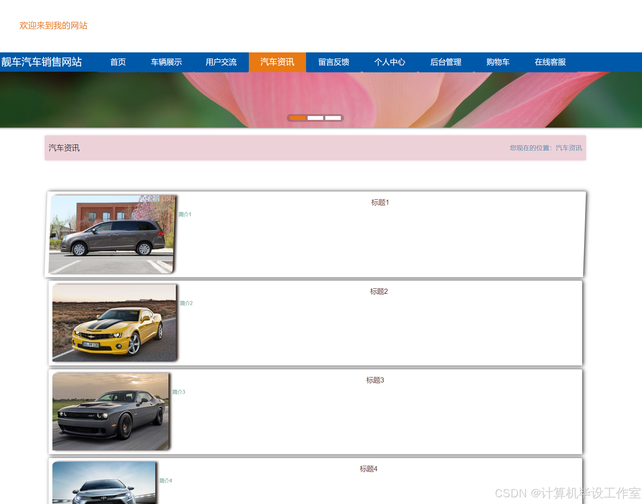Jump to the third carousel slide indicator

(x=333, y=118)
